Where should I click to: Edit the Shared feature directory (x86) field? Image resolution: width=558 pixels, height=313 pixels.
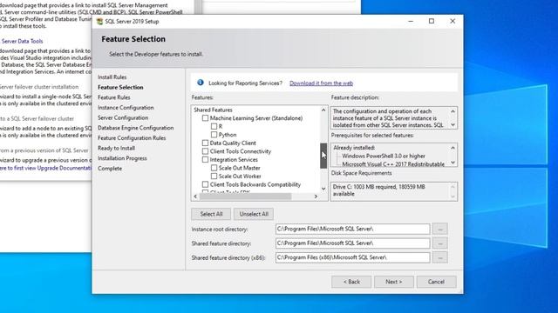click(352, 257)
